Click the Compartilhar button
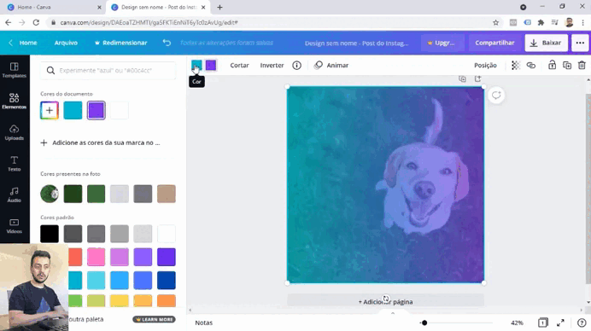Screen dimensions: 591x331 [x=494, y=43]
